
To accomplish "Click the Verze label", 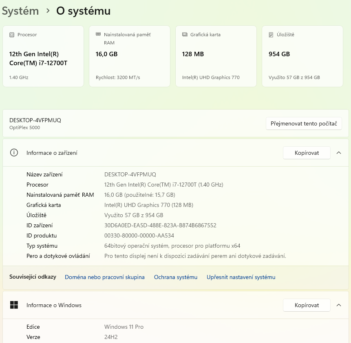I will coord(33,337).
